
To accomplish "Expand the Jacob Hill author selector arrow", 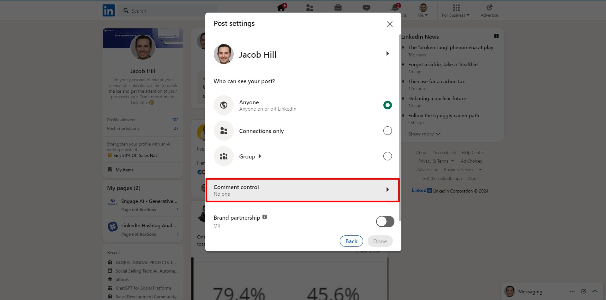I will tap(387, 54).
